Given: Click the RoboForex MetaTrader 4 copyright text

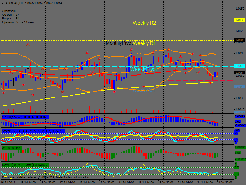Looking at the screenshot, I should click(47, 177).
